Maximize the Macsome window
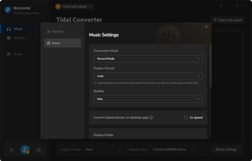 pyautogui.click(x=237, y=6)
